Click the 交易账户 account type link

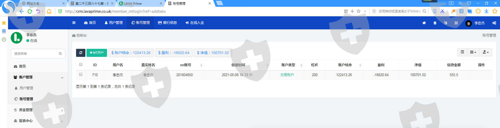(x=287, y=75)
